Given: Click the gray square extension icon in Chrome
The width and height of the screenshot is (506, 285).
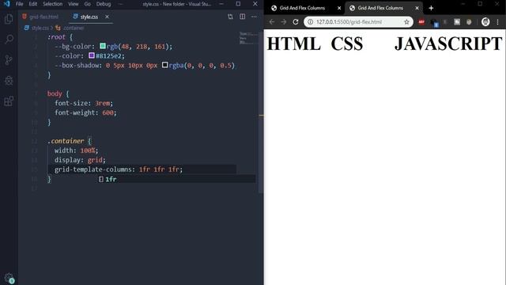Looking at the screenshot, I should 457,21.
